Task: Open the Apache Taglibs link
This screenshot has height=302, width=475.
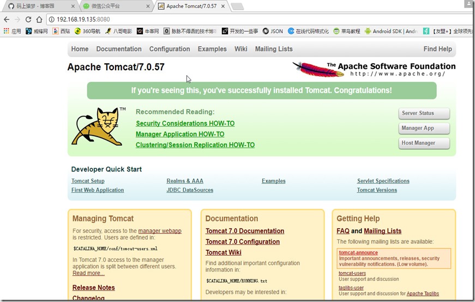Action: pos(423,293)
